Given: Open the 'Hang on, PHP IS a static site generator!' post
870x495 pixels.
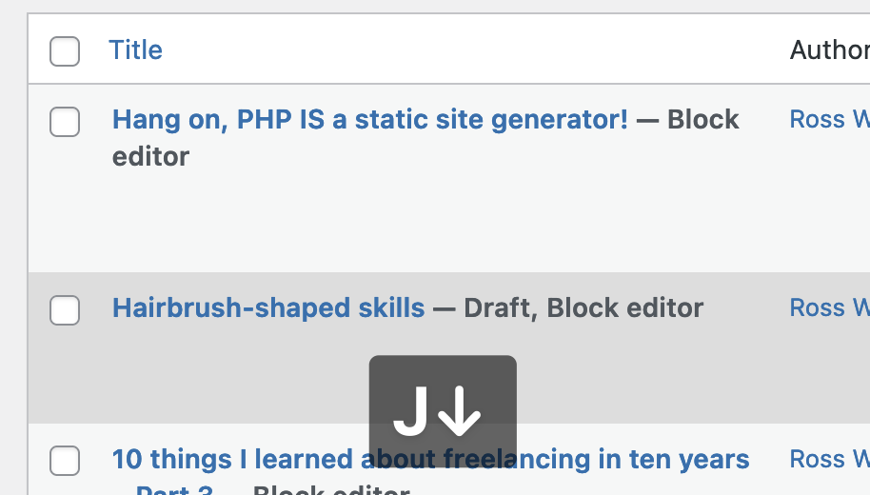Looking at the screenshot, I should click(x=369, y=120).
